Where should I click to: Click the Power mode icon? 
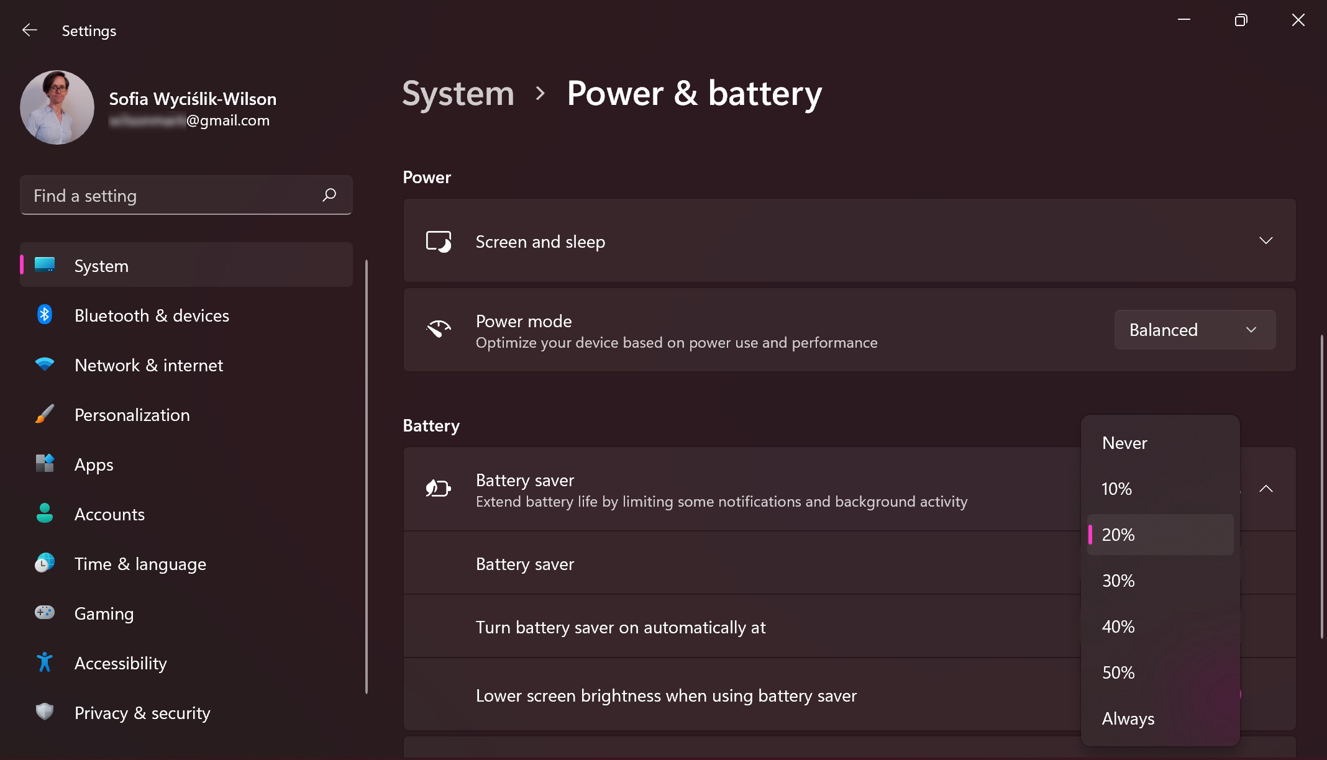click(x=437, y=330)
